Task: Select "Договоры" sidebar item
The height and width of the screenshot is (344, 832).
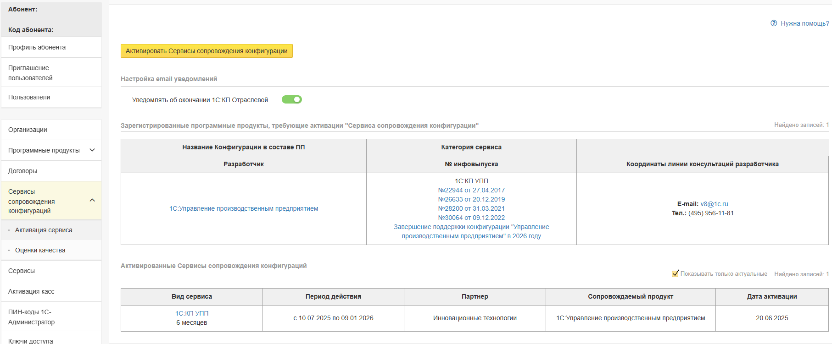Action: point(51,171)
